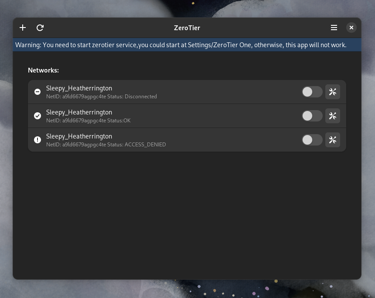Toggle the switch for the Status:OK network
The width and height of the screenshot is (375, 298).
[312, 116]
